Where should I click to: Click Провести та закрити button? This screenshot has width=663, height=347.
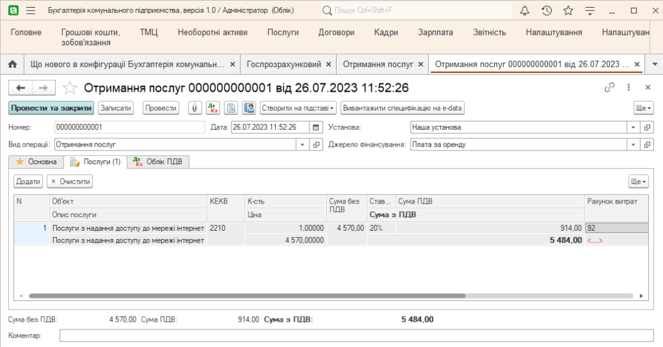click(51, 108)
